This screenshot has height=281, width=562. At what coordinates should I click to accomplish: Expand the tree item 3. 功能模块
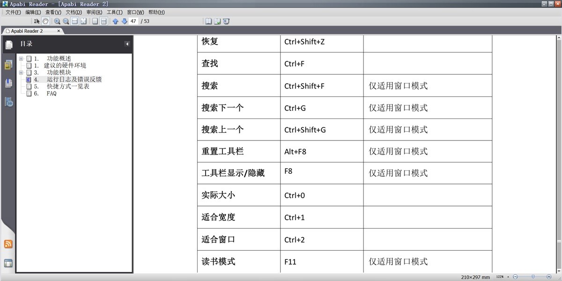point(21,73)
